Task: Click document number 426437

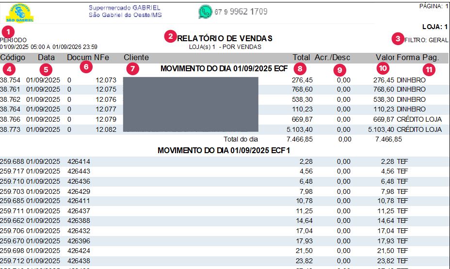Action: 79,211
